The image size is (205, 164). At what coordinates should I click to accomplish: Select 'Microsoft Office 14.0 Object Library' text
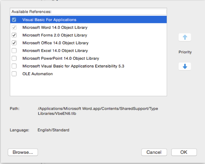pos(55,43)
